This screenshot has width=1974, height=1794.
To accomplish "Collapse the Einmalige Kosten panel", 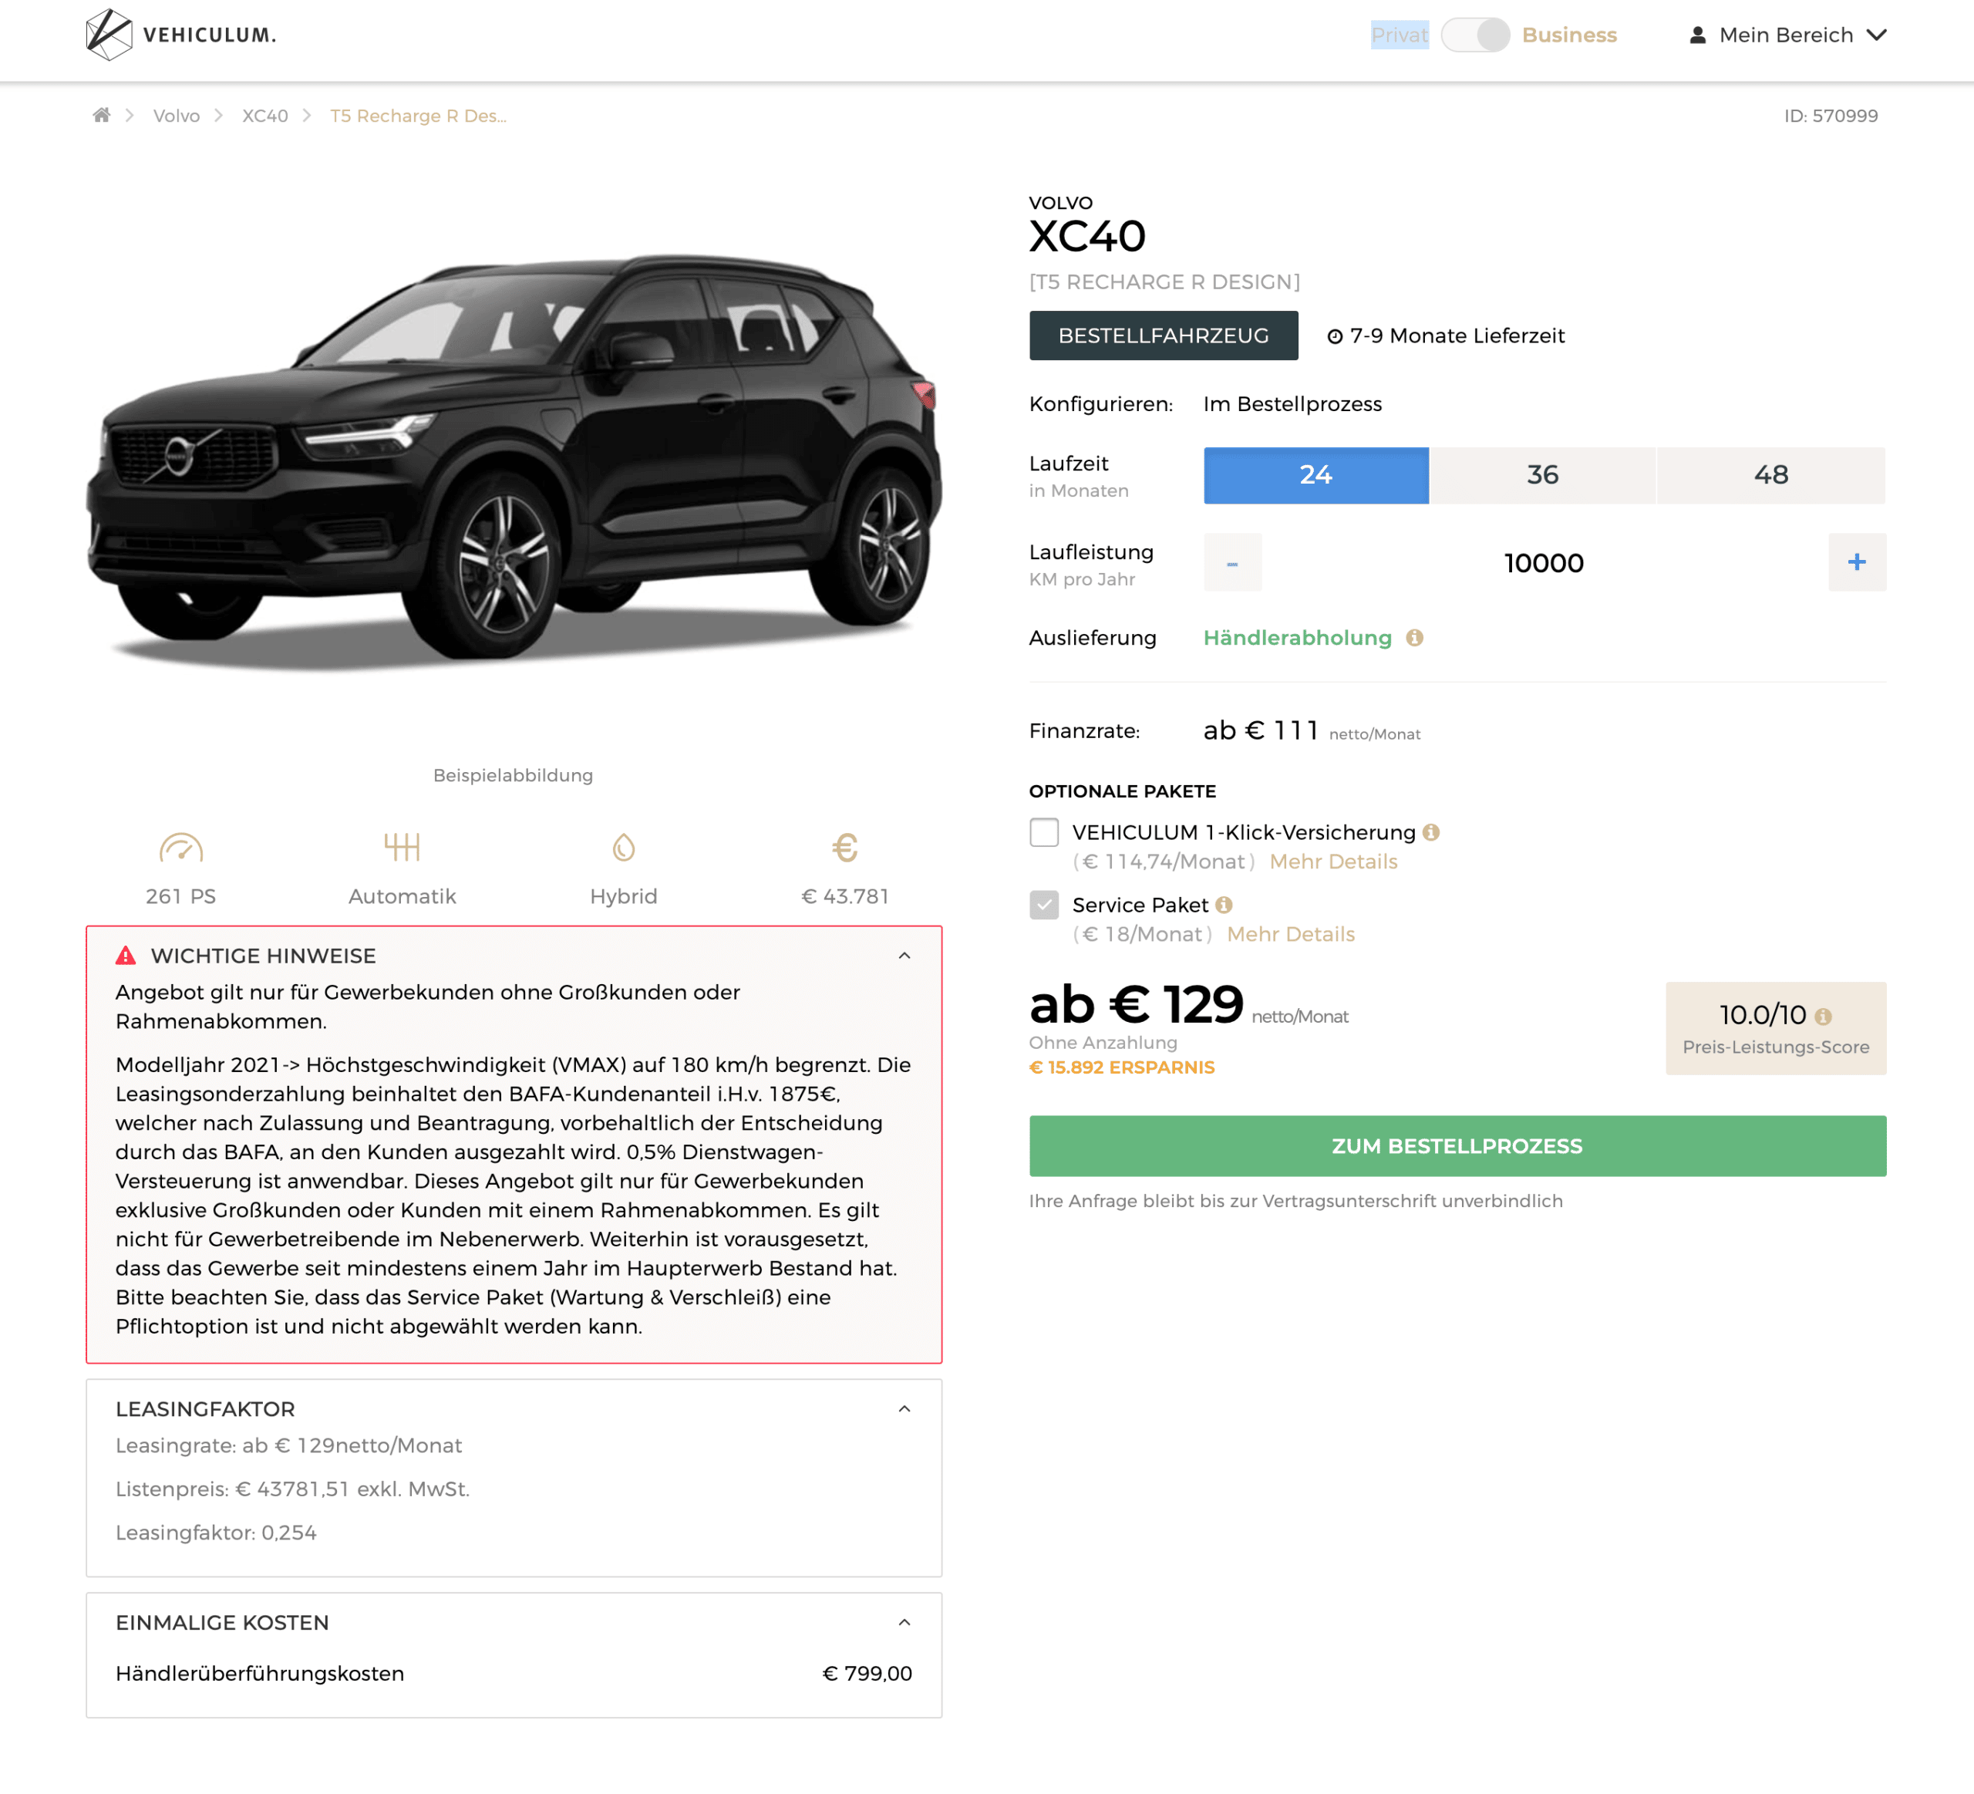I will tap(904, 1623).
